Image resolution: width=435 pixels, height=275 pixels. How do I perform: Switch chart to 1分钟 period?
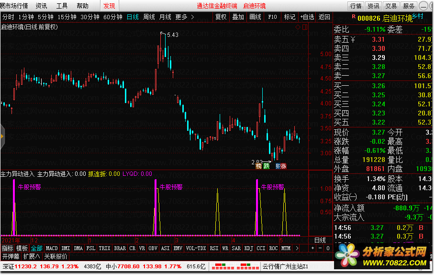(26, 17)
